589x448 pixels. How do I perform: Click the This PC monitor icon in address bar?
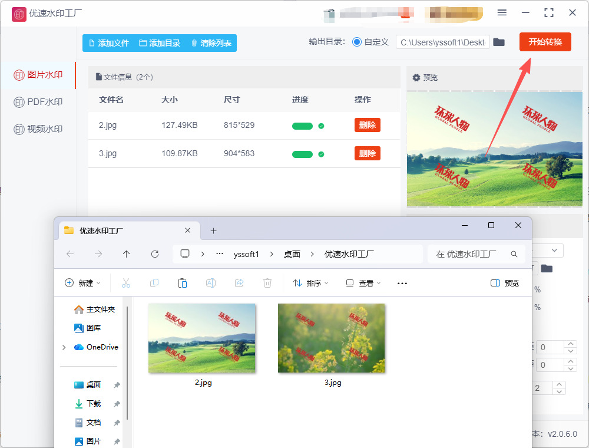(x=185, y=253)
